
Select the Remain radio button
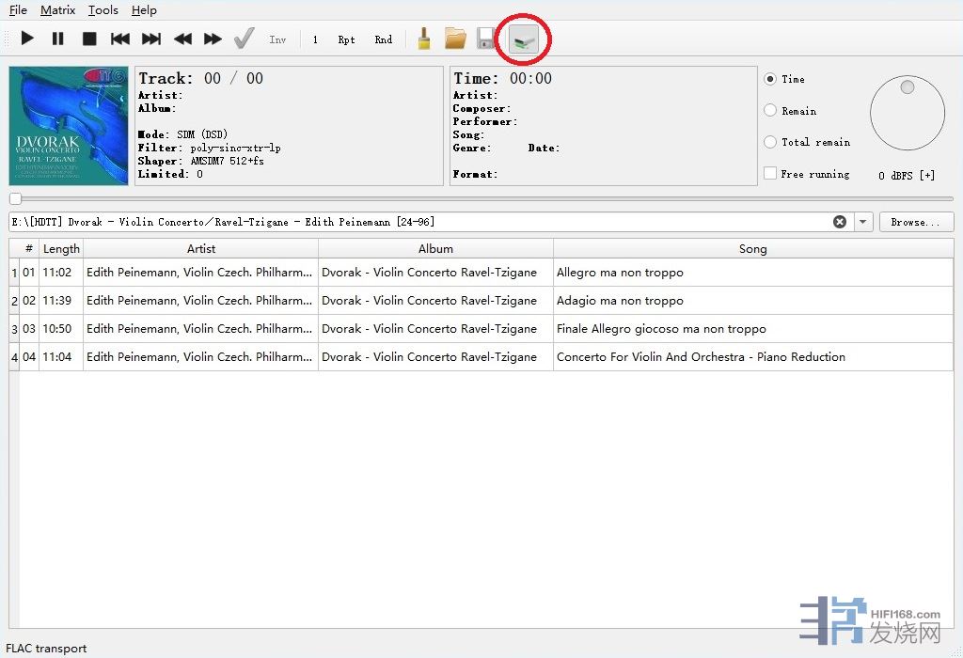[x=770, y=111]
